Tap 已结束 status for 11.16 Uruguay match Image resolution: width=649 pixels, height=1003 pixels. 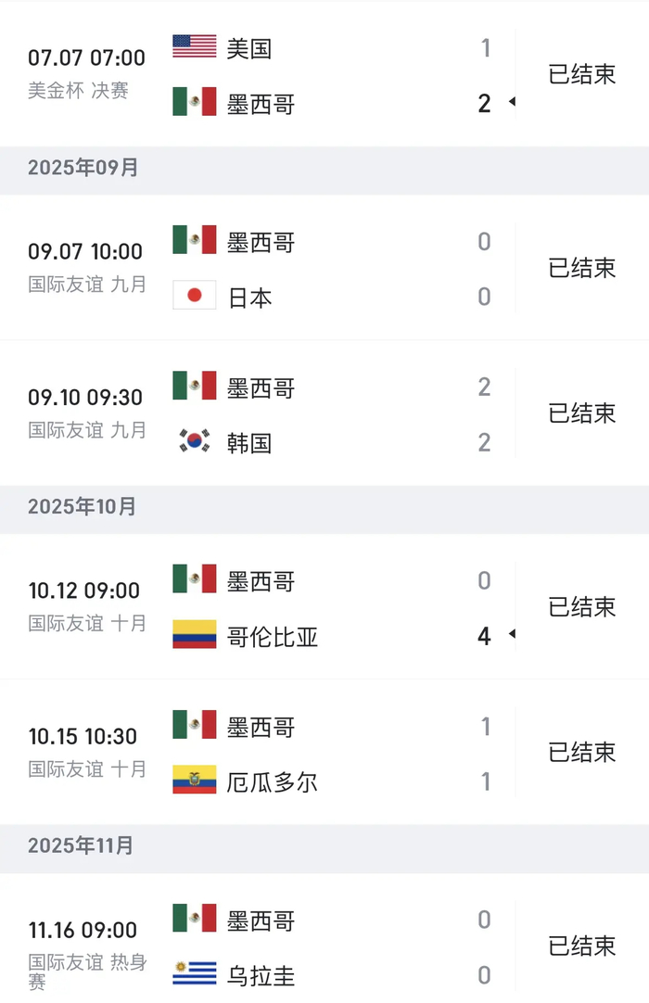[x=582, y=946]
